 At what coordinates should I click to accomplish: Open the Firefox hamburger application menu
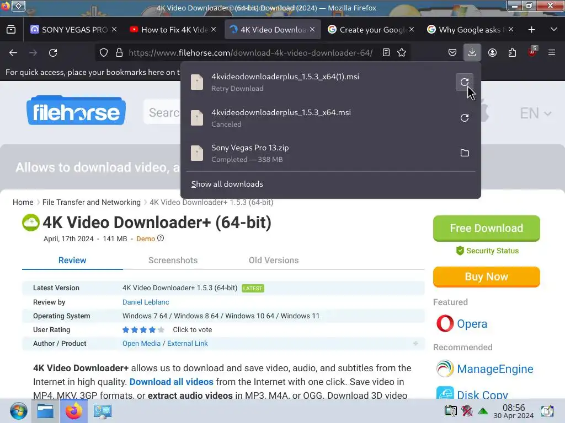click(x=552, y=52)
